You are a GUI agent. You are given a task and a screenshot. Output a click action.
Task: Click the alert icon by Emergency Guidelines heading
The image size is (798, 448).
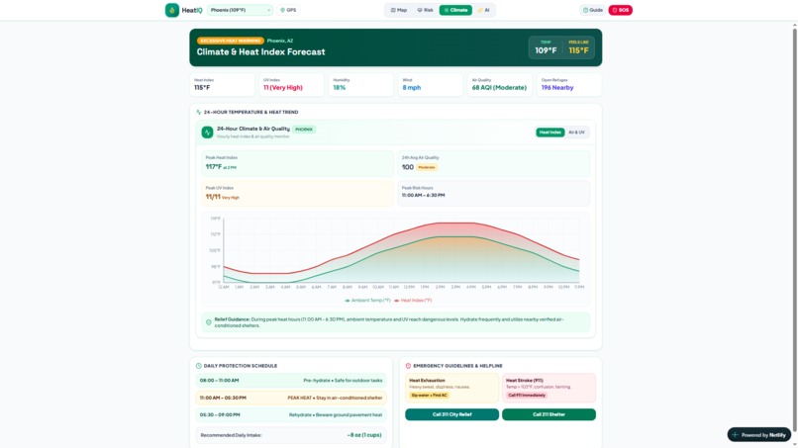coord(408,366)
